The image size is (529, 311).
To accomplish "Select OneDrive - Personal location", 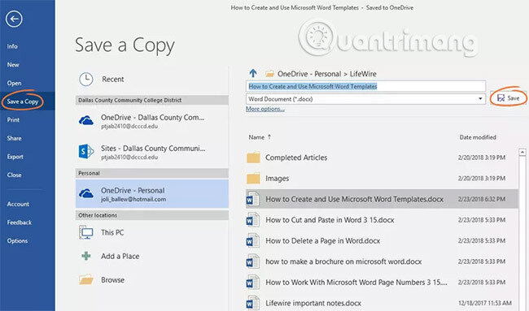I will 152,194.
